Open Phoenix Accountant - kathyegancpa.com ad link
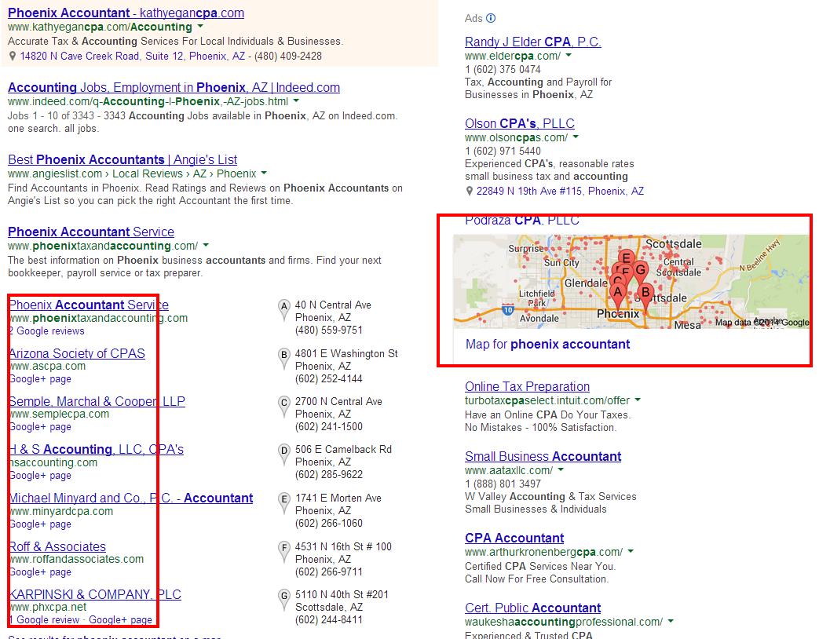 126,13
